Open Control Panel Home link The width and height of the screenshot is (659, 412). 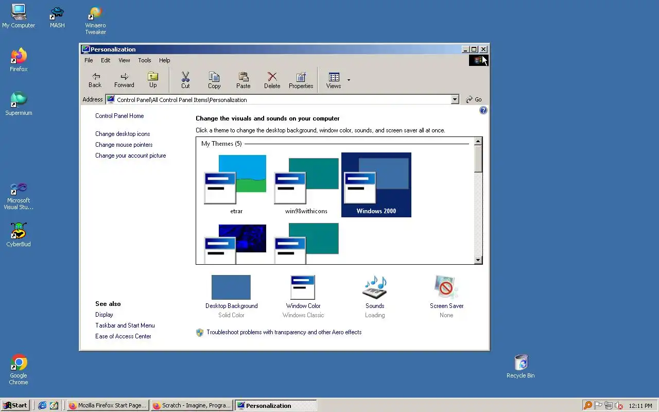click(119, 116)
